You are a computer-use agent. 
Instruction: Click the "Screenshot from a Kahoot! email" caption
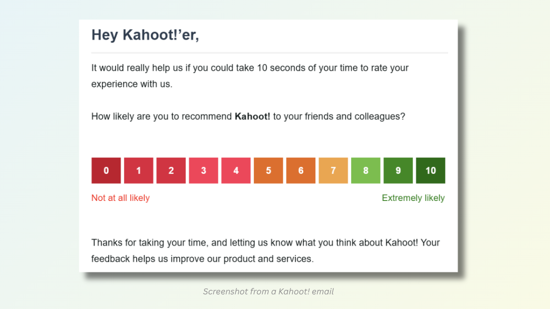pyautogui.click(x=269, y=292)
